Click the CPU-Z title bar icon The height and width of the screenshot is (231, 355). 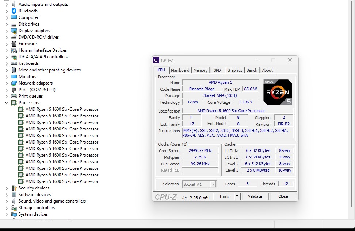click(x=156, y=60)
